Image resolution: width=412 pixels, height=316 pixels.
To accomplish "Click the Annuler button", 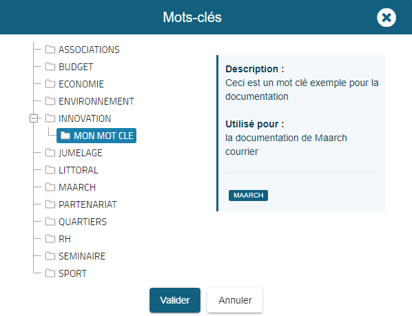I will pyautogui.click(x=235, y=300).
